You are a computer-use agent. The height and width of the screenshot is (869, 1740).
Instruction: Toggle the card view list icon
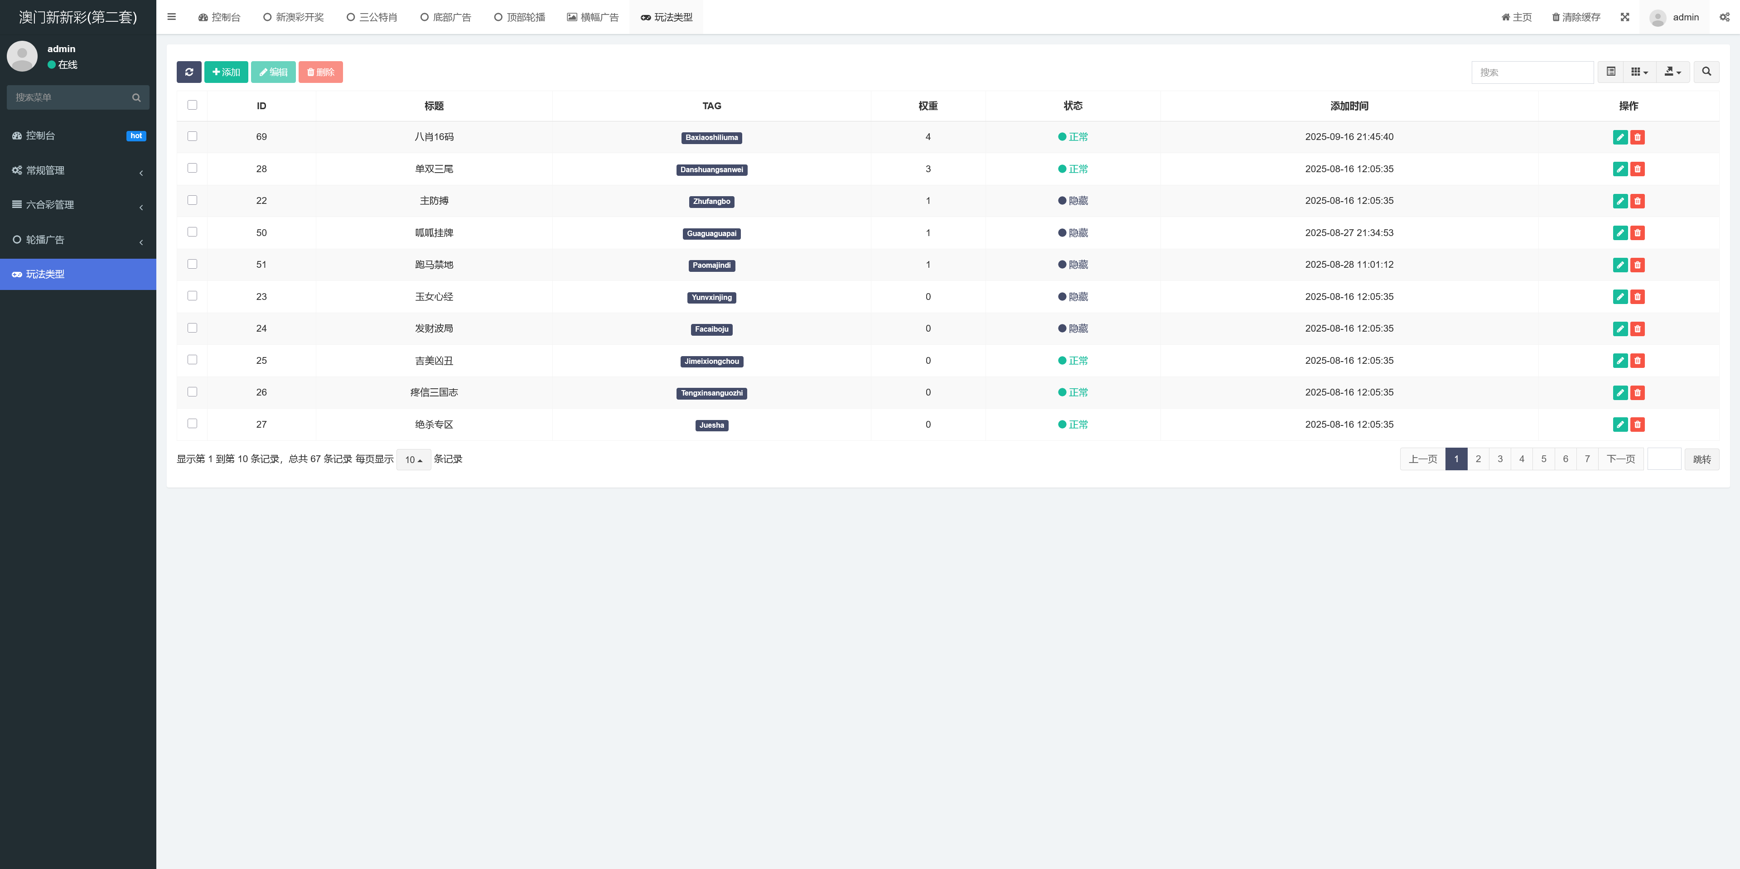pos(1611,72)
